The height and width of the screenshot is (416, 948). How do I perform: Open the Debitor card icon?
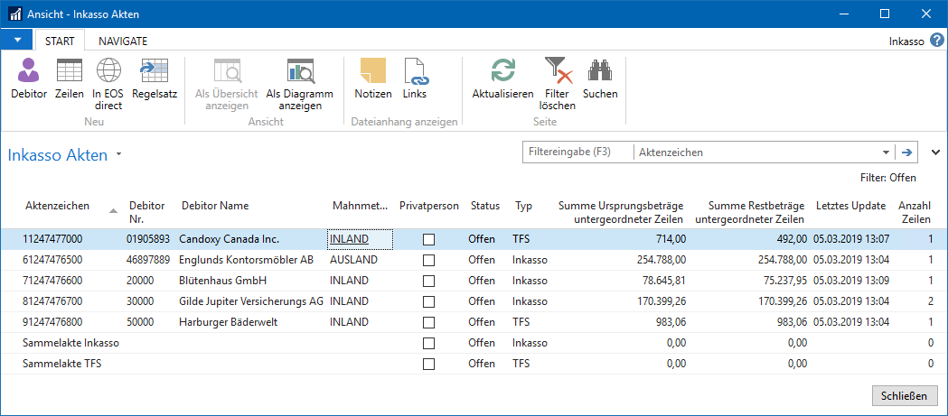coord(28,70)
